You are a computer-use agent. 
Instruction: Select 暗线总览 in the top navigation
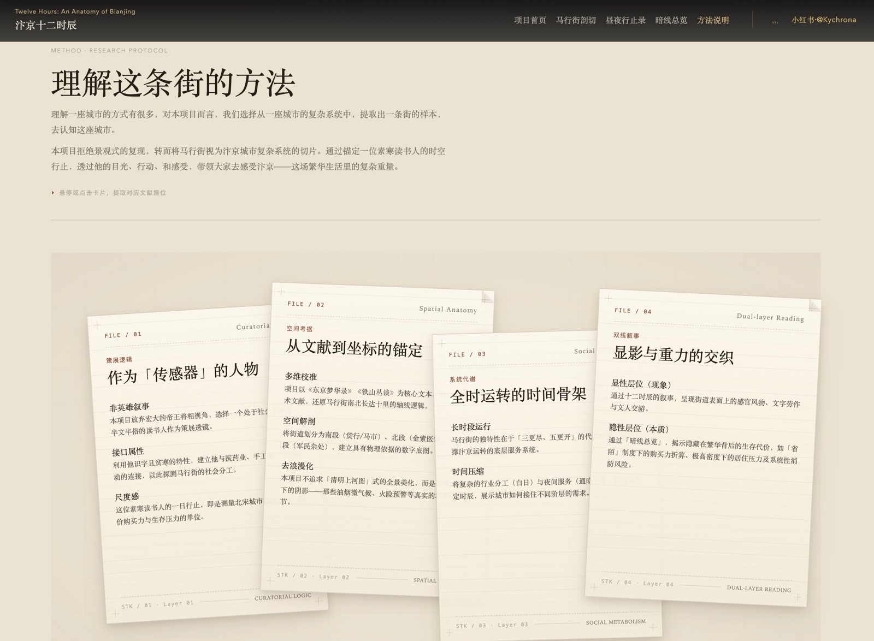(671, 20)
